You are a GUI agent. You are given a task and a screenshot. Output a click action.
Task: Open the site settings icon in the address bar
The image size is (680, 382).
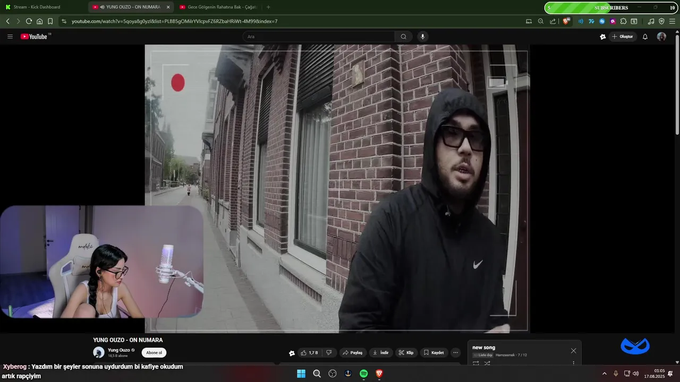(x=64, y=21)
